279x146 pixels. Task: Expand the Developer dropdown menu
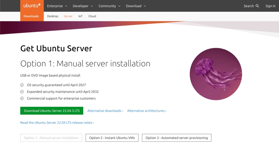(82, 6)
